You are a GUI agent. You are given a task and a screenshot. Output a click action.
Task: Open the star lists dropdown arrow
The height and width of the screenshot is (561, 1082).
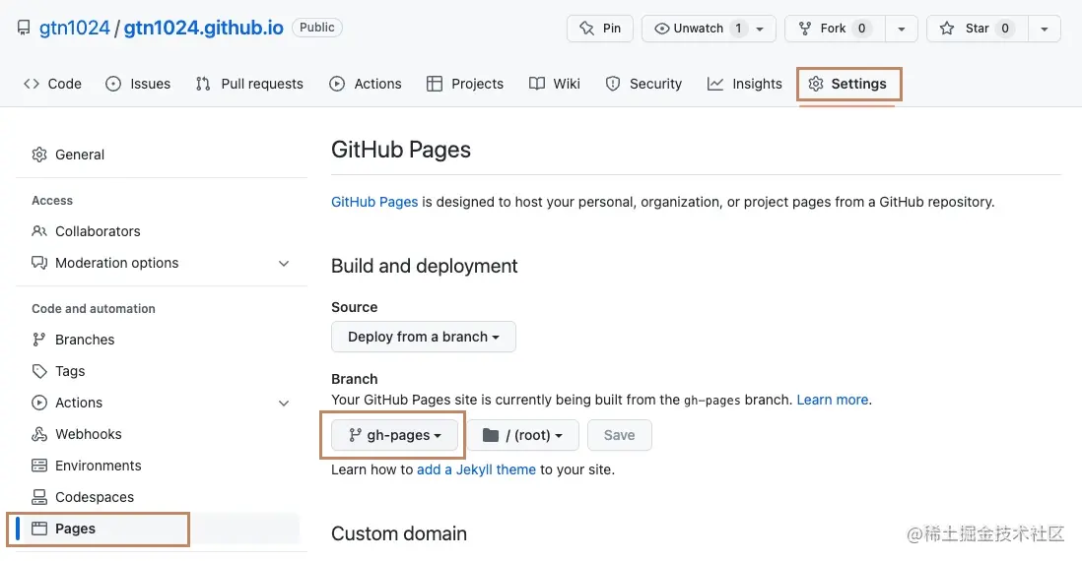pos(1044,29)
